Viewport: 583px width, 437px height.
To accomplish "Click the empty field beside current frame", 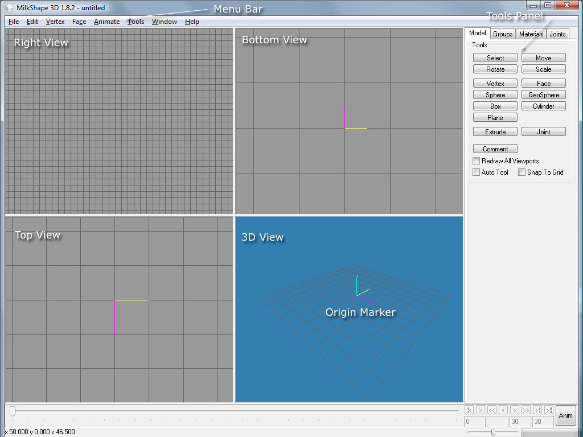I will [x=498, y=422].
